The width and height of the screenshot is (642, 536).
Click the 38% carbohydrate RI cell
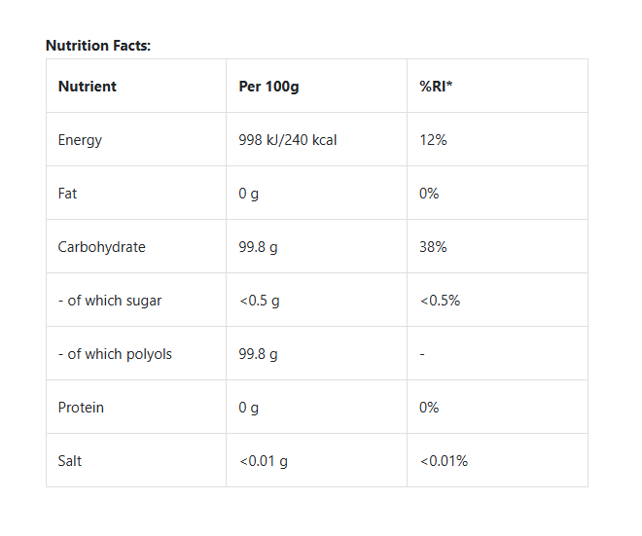coord(433,247)
